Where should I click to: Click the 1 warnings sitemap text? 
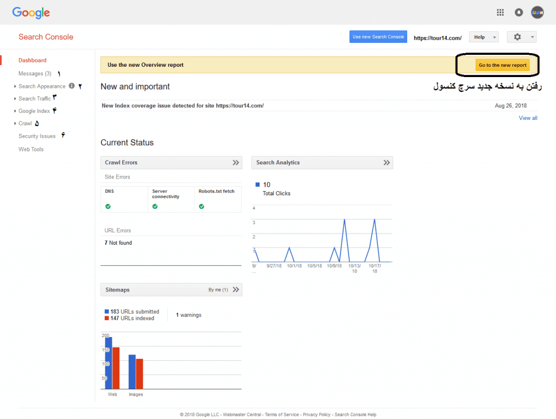tap(188, 315)
